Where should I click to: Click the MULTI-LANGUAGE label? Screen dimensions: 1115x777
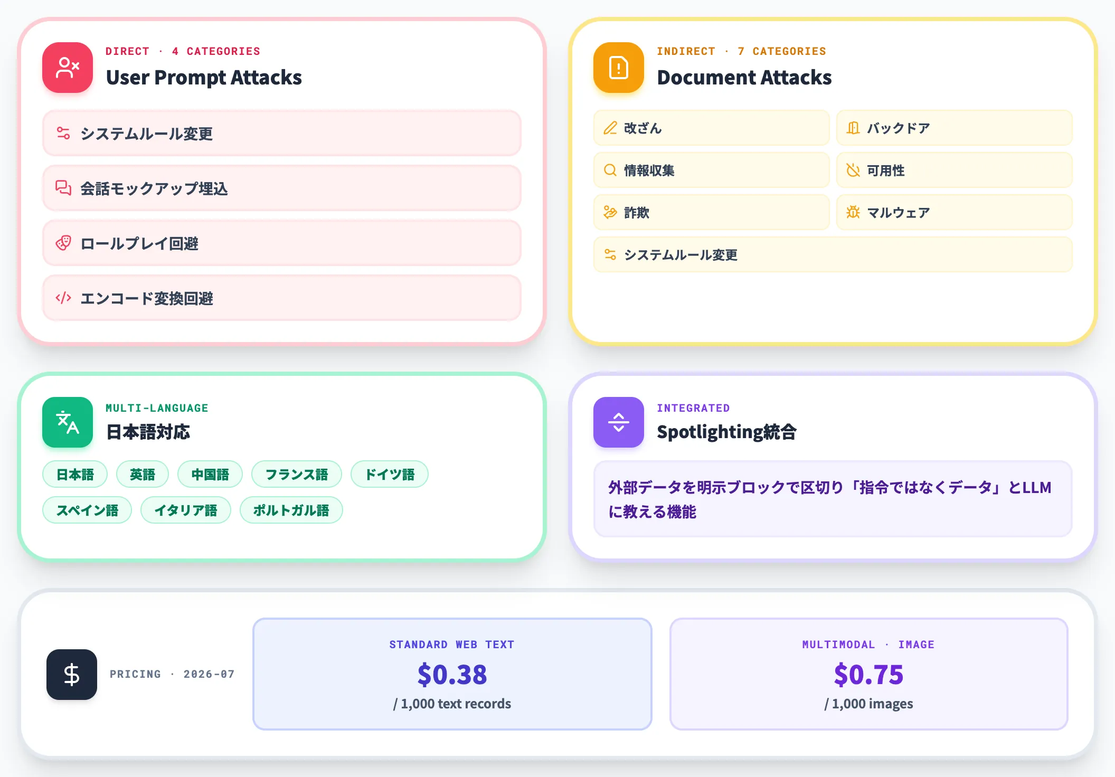(x=157, y=408)
